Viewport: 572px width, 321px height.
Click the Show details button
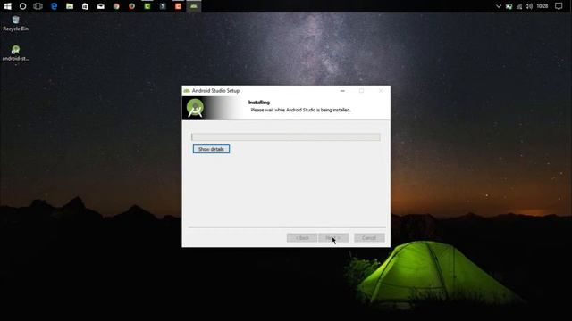pyautogui.click(x=211, y=149)
